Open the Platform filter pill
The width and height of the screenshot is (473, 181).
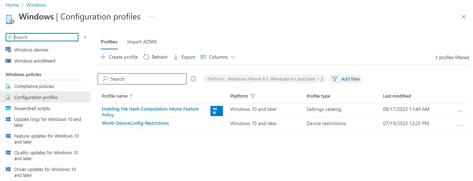(x=265, y=79)
